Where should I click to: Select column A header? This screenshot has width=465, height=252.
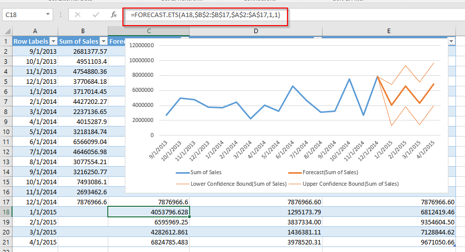[35, 32]
